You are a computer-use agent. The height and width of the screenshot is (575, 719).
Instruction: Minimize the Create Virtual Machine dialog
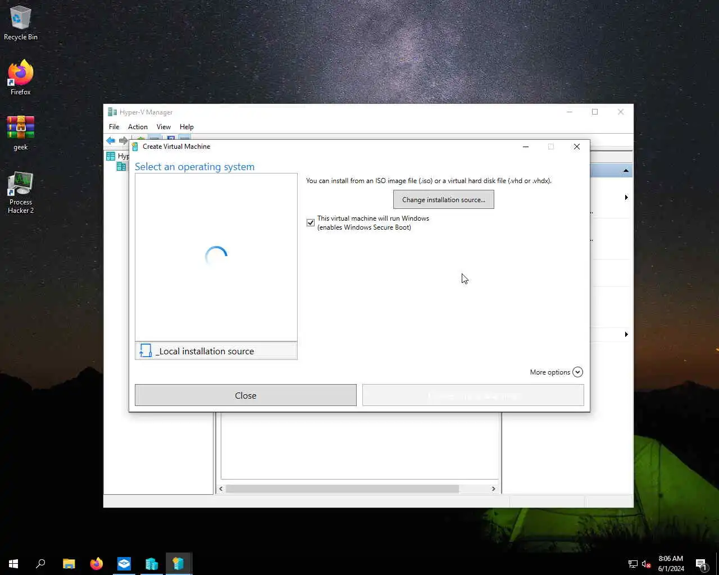coord(526,147)
